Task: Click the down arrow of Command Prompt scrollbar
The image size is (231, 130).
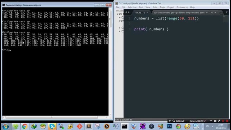Action: coord(110,114)
